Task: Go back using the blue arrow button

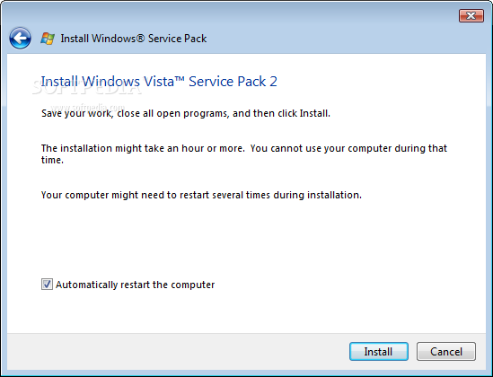Action: (20, 39)
